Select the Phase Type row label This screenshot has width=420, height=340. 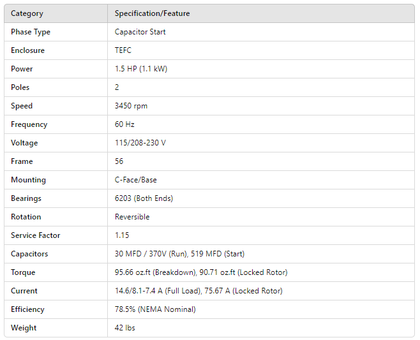[31, 32]
